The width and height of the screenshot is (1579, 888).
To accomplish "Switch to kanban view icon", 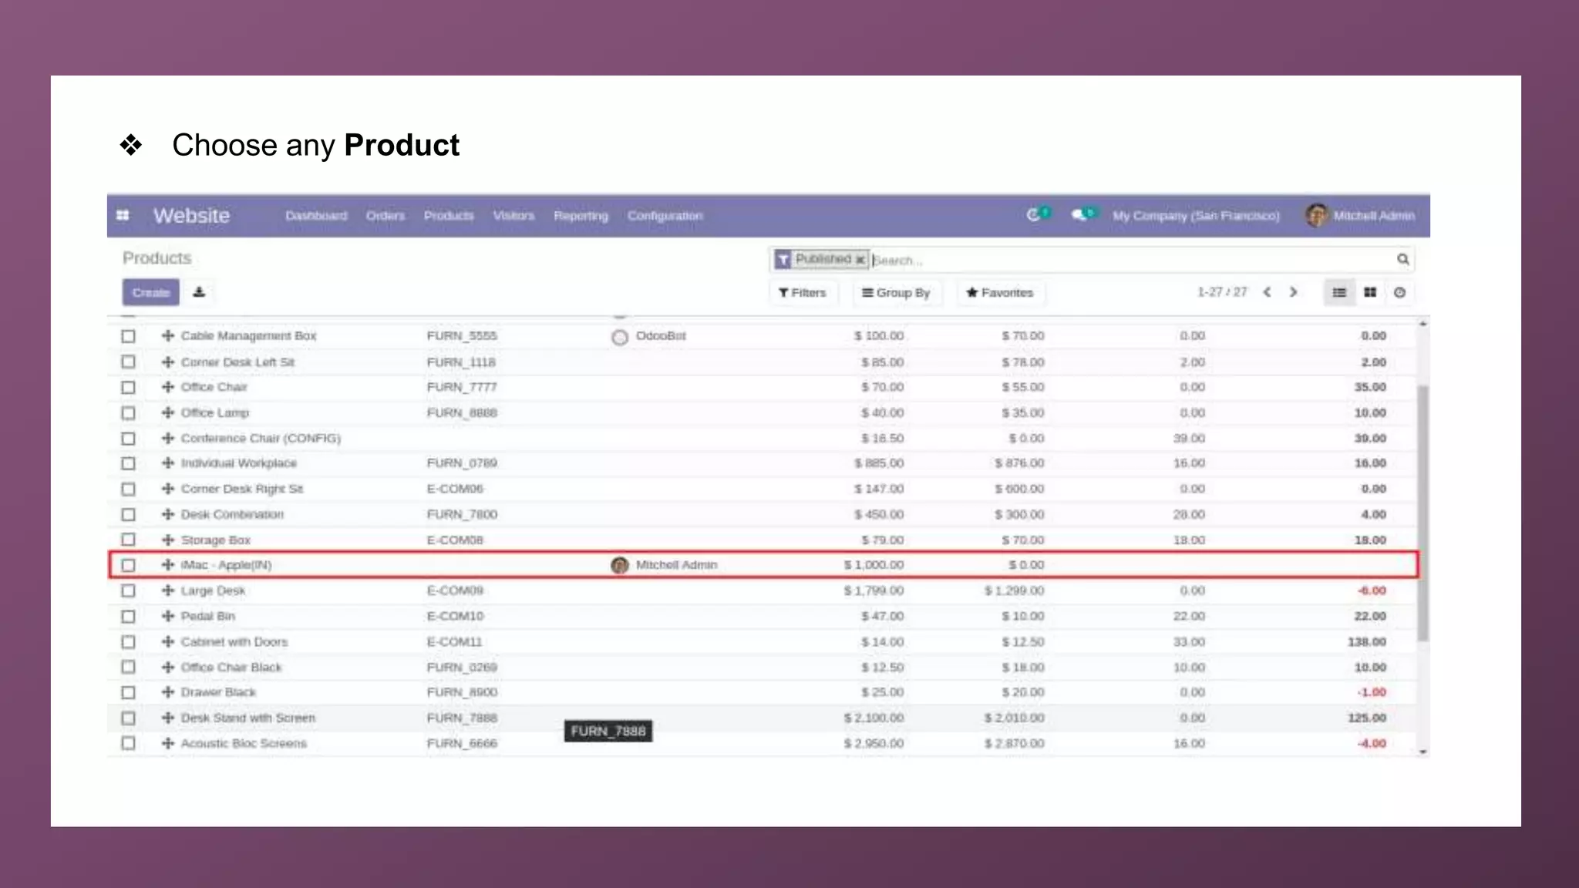I will click(x=1370, y=293).
